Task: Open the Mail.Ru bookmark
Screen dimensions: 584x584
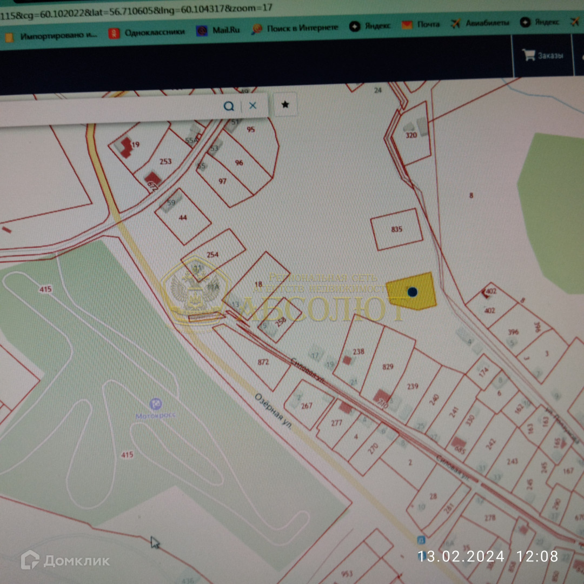Action: 218,30
